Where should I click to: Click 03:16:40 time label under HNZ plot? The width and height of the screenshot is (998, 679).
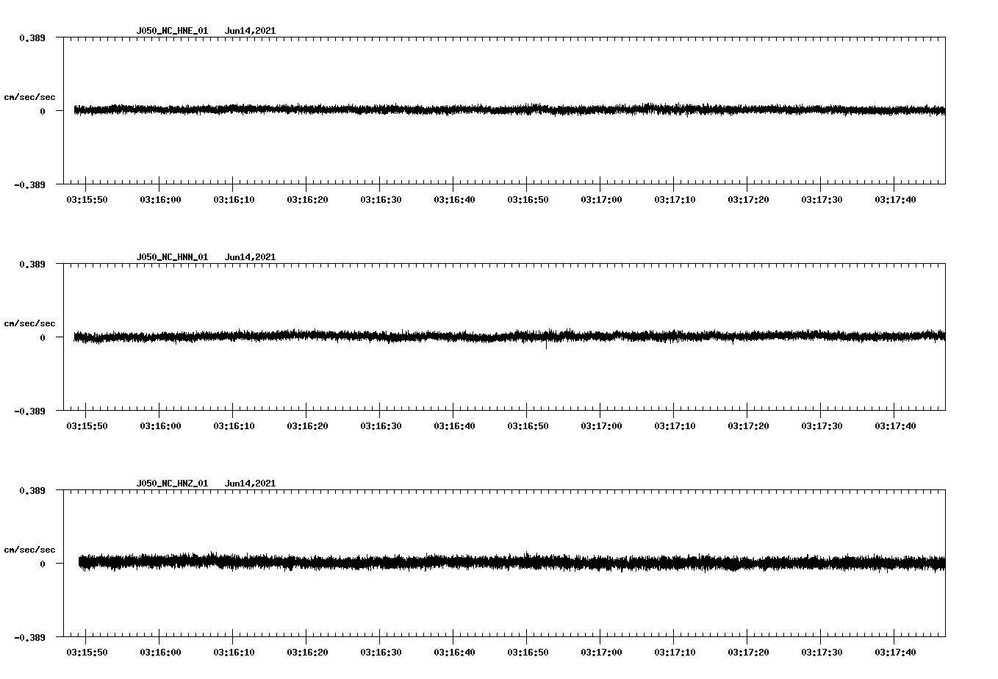tap(454, 652)
